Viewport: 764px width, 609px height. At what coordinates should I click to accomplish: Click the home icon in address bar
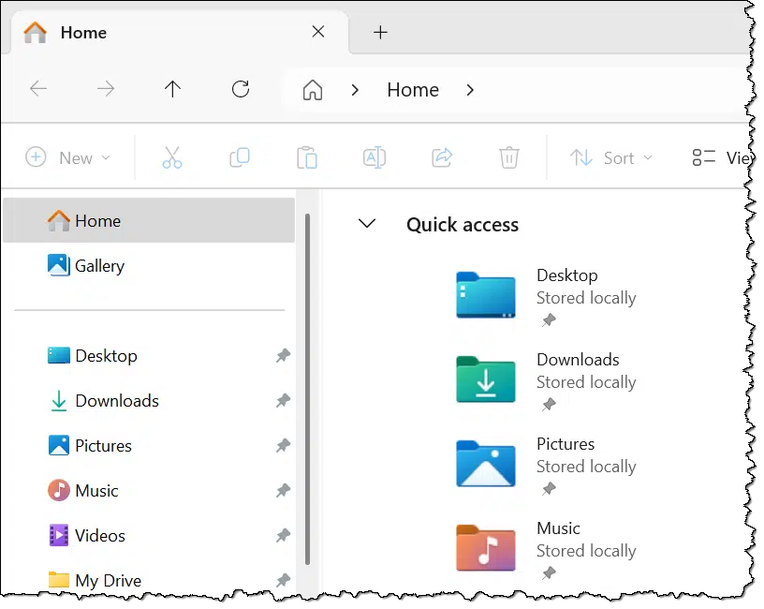coord(313,90)
